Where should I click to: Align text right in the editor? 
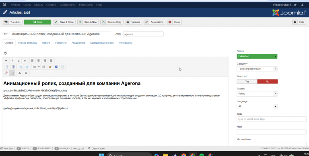click(x=45, y=61)
